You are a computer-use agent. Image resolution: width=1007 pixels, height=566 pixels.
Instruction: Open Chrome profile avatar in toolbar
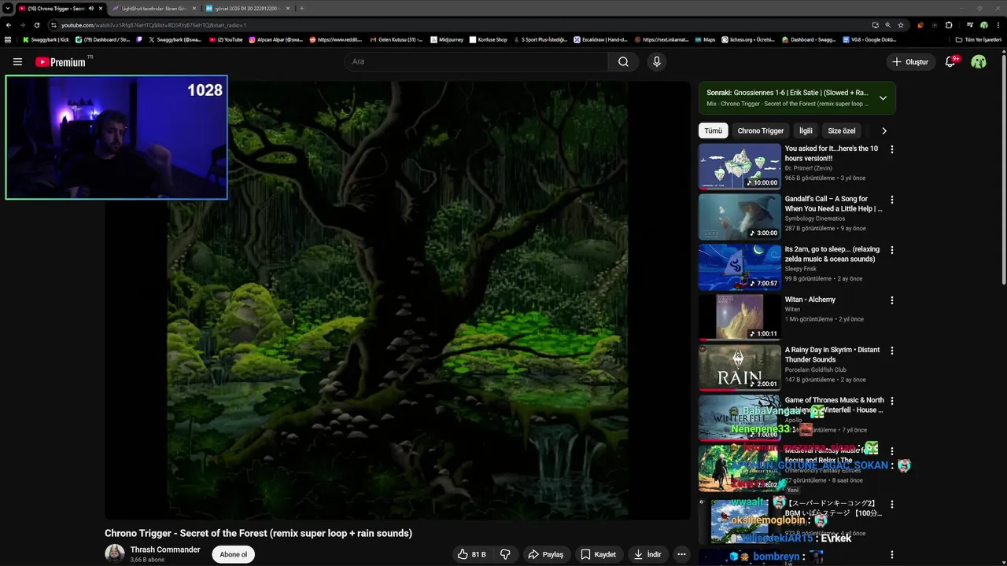point(984,25)
